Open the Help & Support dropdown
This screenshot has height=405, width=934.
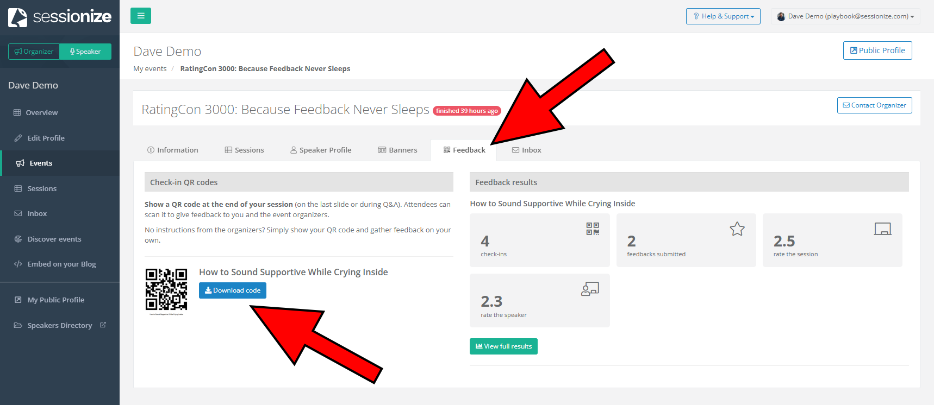pos(723,16)
